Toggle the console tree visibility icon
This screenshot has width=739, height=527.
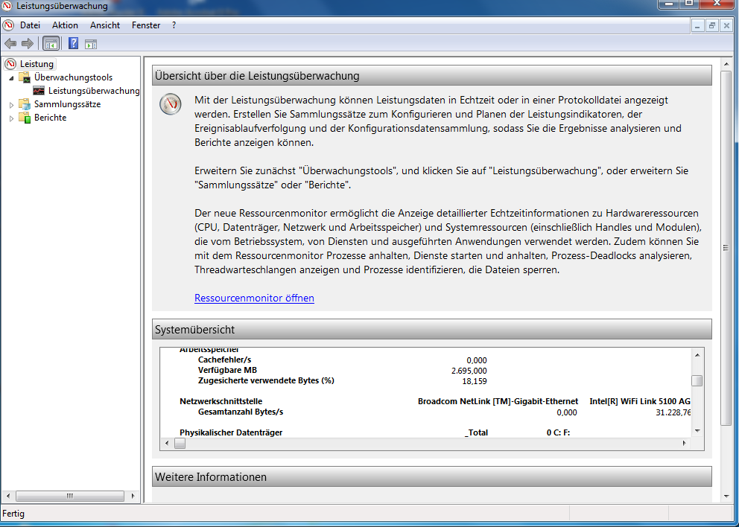click(x=51, y=43)
